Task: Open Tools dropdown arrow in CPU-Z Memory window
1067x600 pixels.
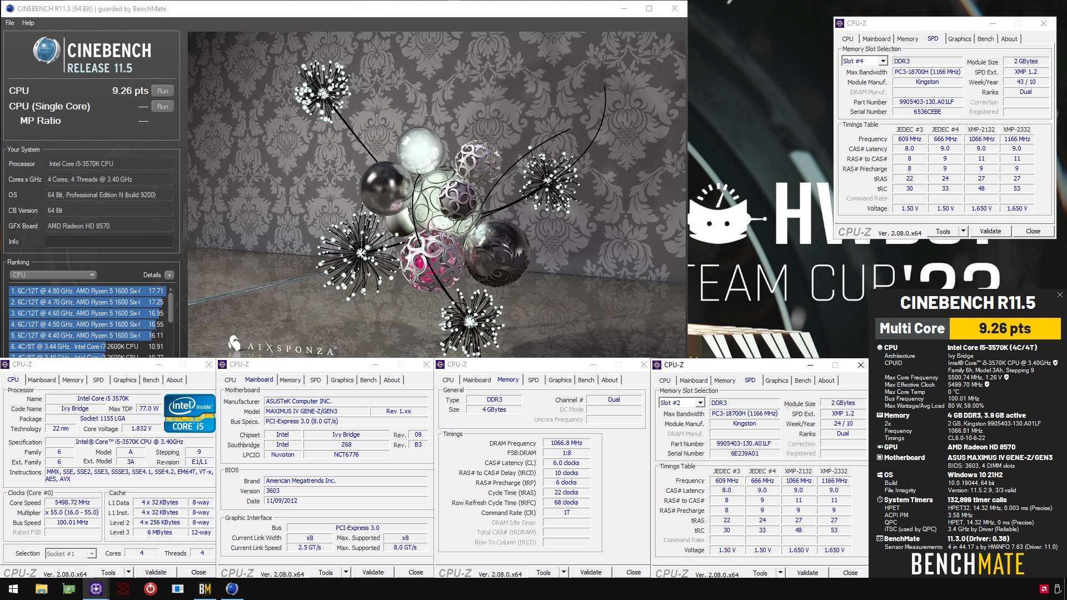Action: pos(564,572)
